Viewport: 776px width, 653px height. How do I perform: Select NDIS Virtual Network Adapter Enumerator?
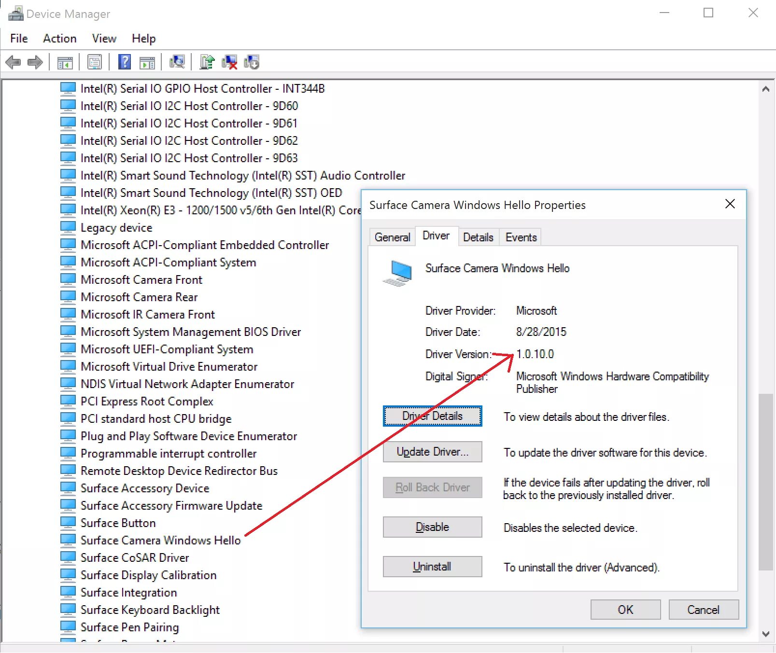point(187,384)
